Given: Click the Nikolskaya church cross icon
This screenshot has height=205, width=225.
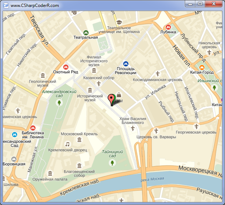Looking at the screenshot, I should click(x=209, y=52).
